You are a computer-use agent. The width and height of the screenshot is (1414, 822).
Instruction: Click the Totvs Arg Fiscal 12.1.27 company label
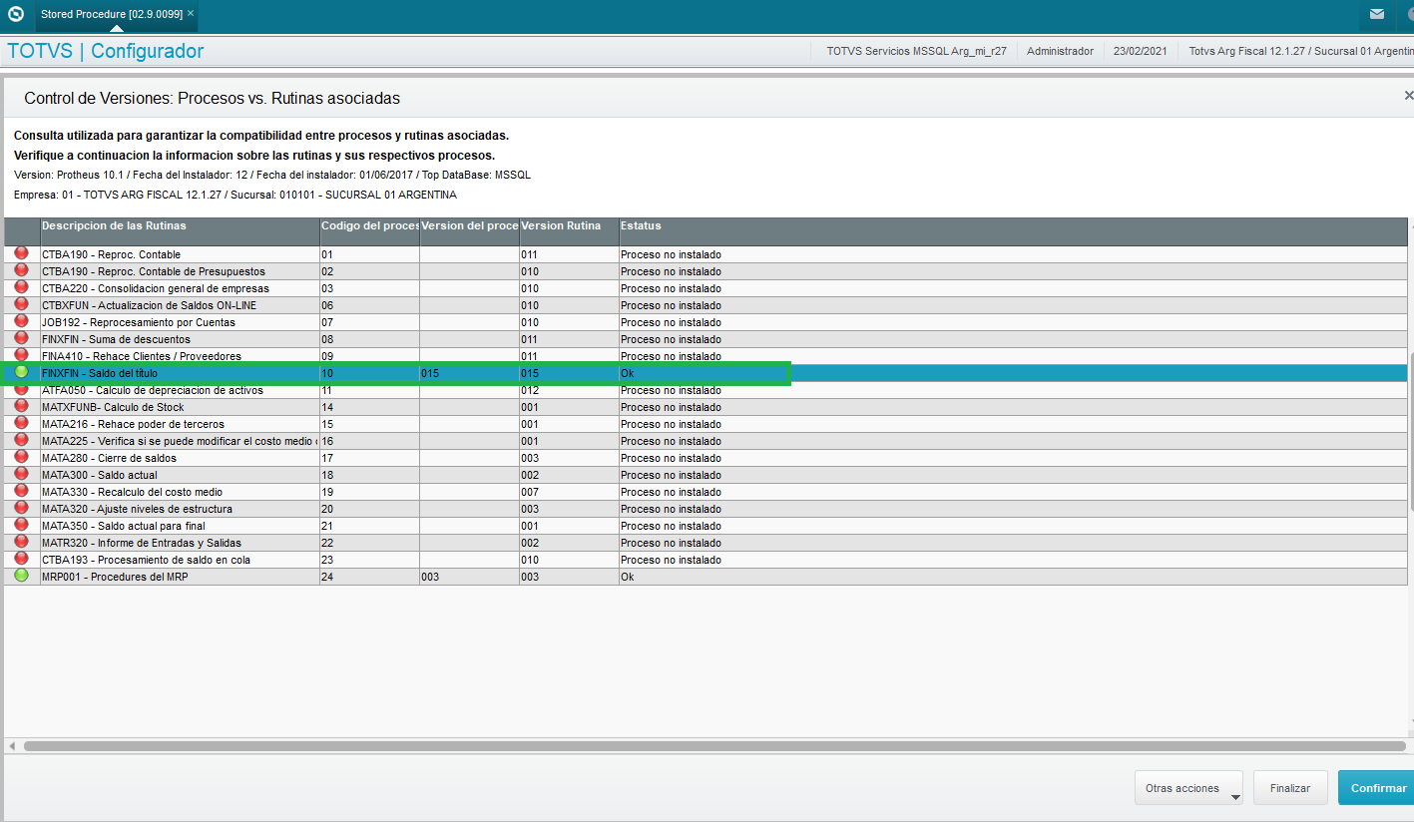click(1300, 51)
